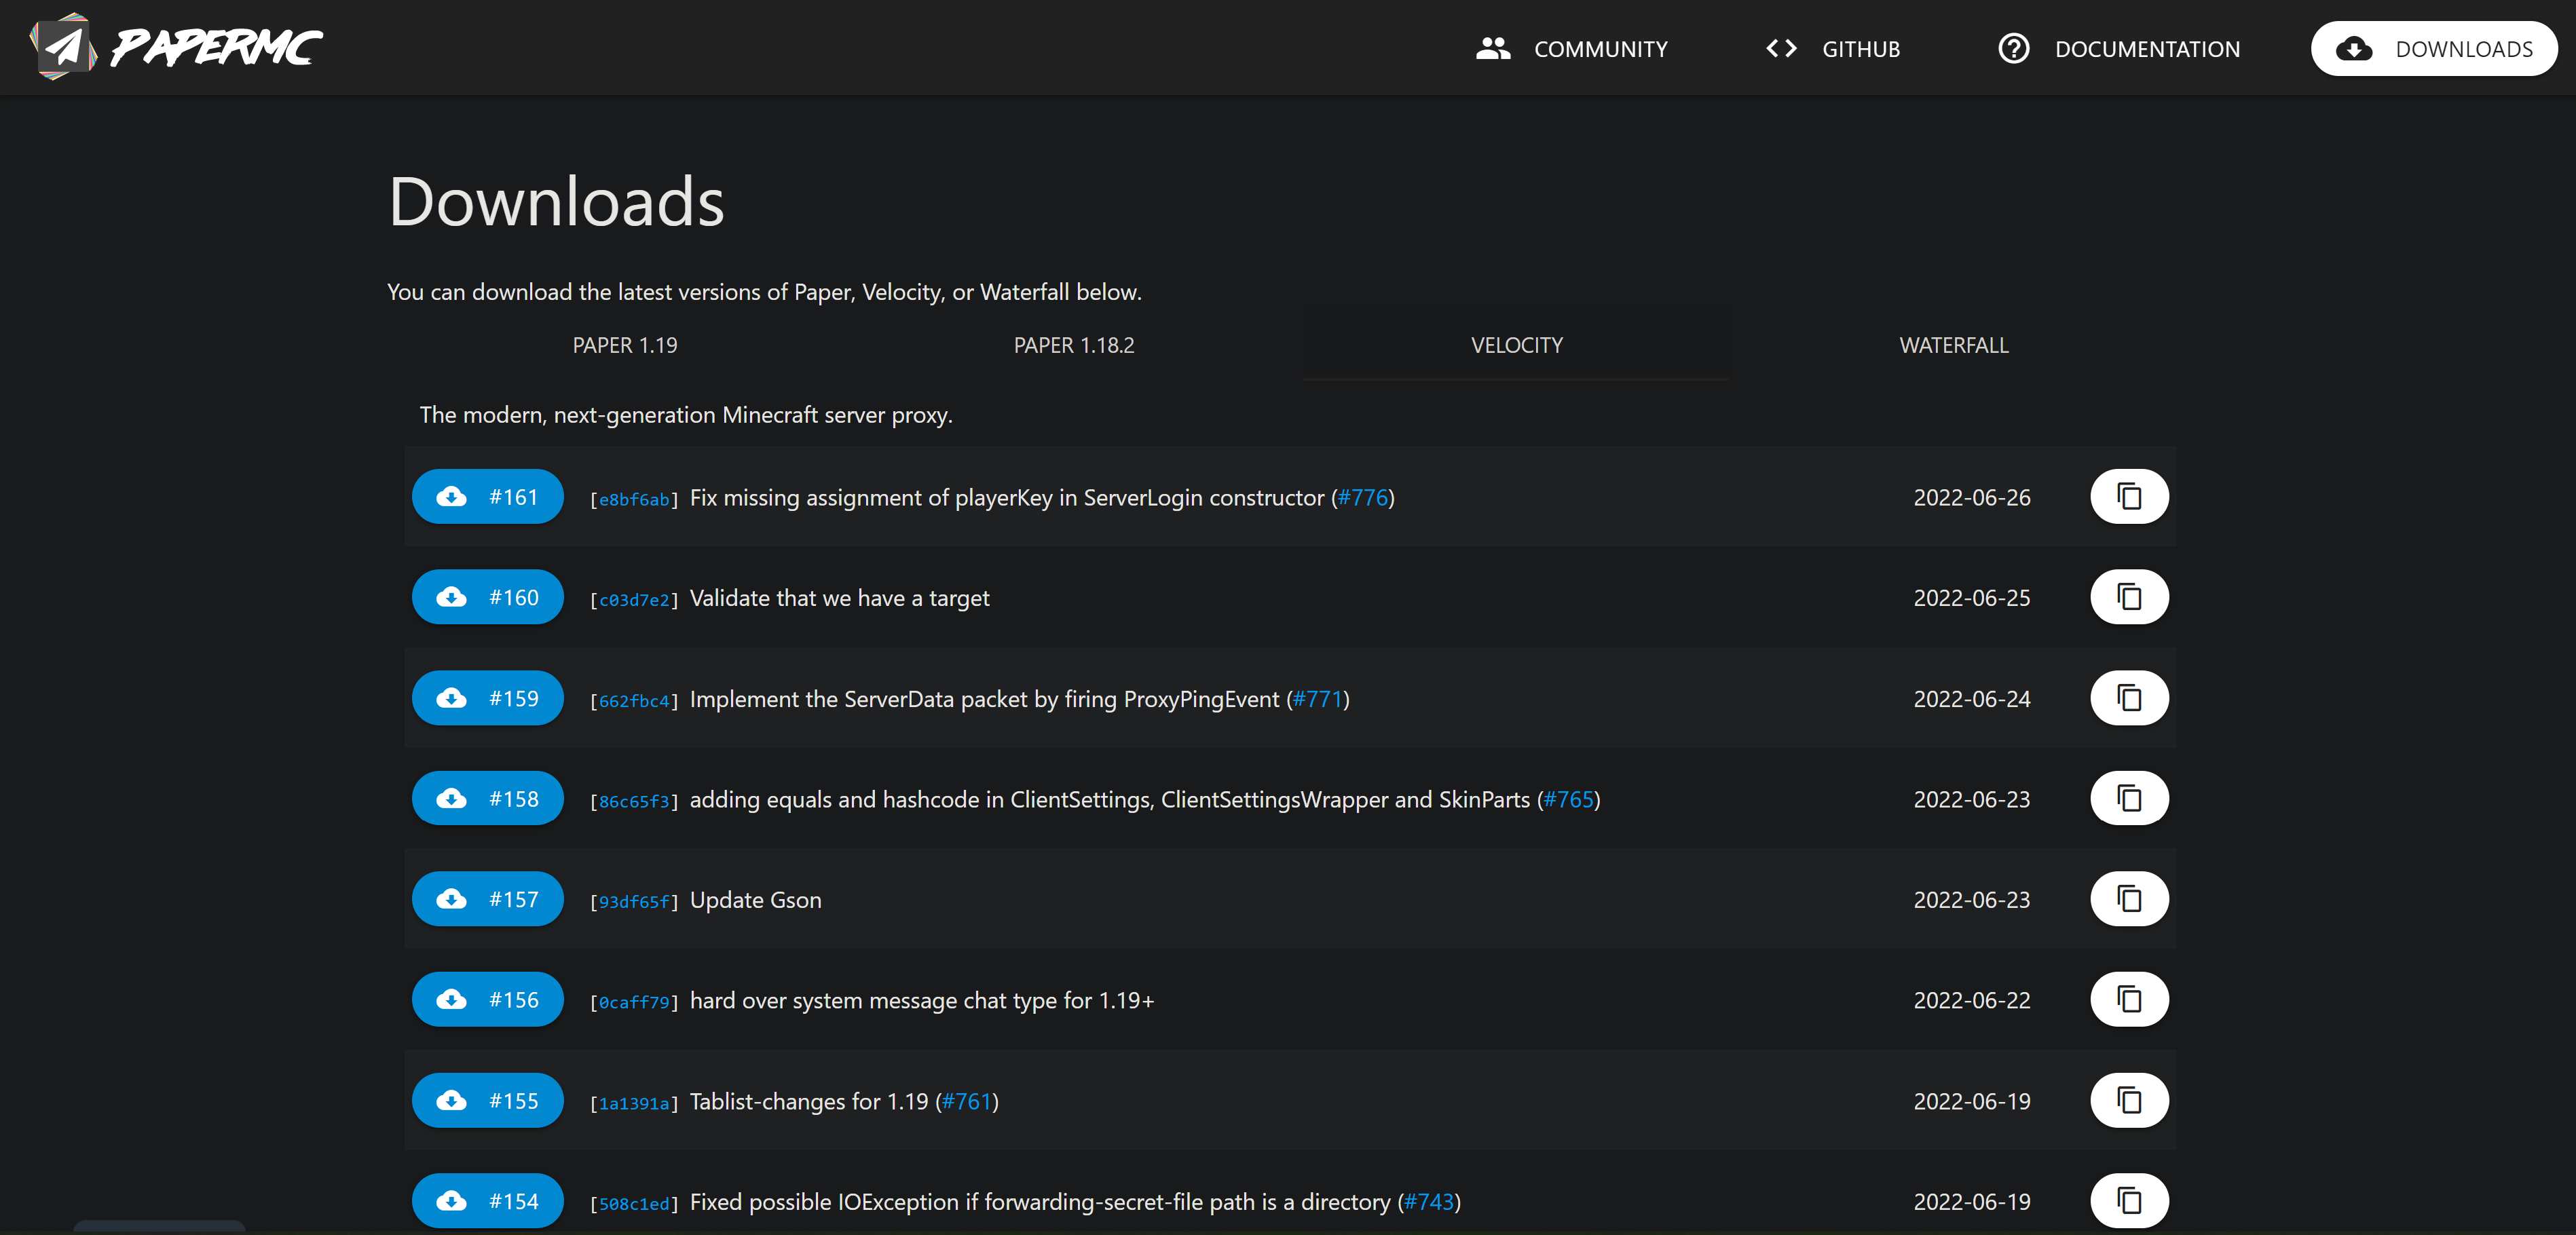Viewport: 2576px width, 1235px height.
Task: Download Velocity build #161
Action: [487, 497]
